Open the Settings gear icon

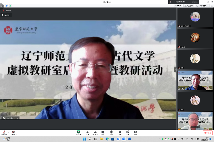pos(135,132)
